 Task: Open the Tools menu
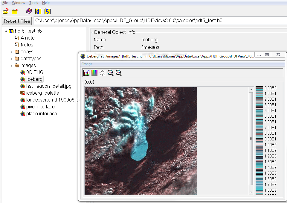33,3
